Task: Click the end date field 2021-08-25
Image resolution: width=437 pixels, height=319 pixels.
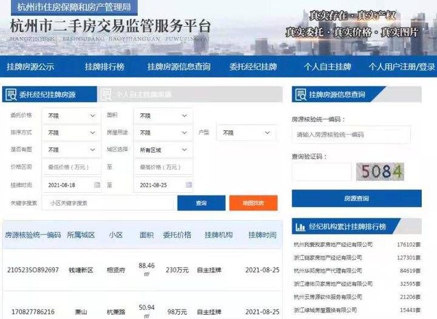Action: [x=163, y=185]
